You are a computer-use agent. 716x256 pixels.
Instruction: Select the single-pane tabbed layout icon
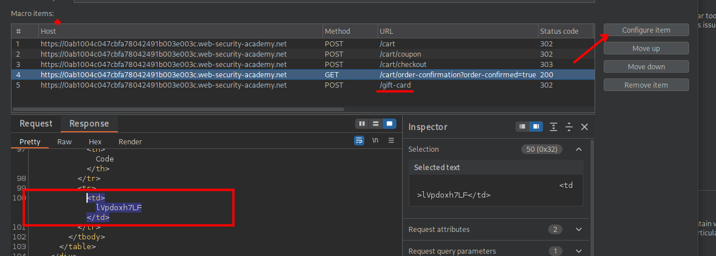tap(390, 124)
